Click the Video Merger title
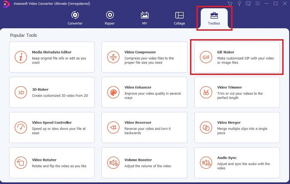The height and width of the screenshot is (184, 290). (229, 122)
